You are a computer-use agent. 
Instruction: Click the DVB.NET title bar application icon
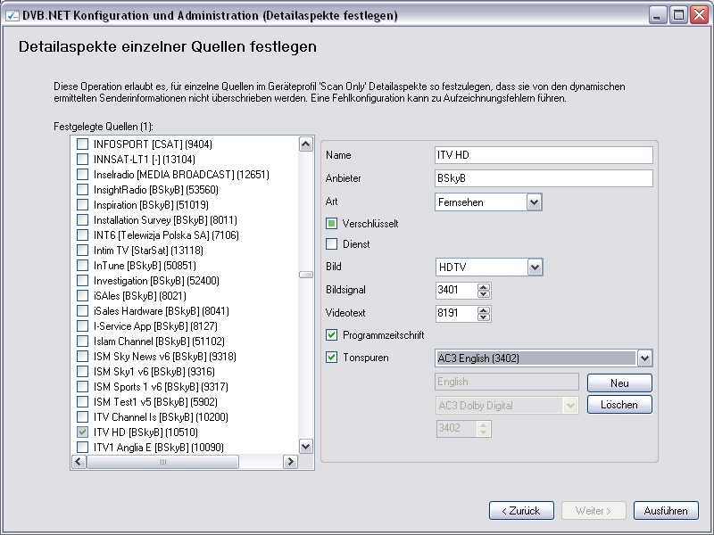tap(12, 15)
